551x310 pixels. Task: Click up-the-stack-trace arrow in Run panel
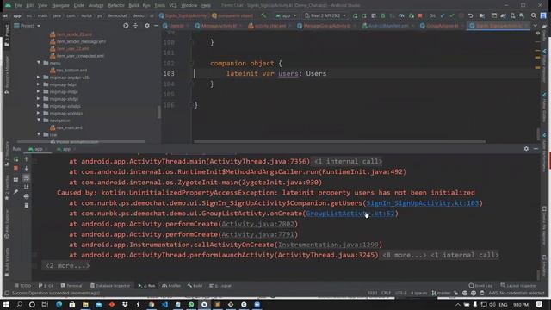[27, 159]
